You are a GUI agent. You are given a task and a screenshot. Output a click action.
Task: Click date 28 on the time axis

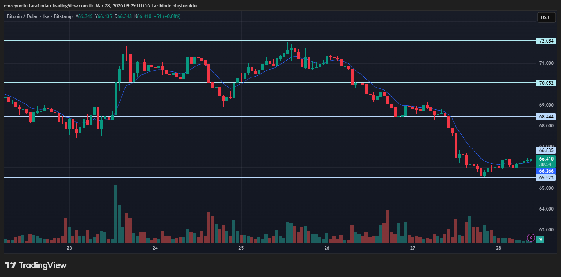click(498, 248)
